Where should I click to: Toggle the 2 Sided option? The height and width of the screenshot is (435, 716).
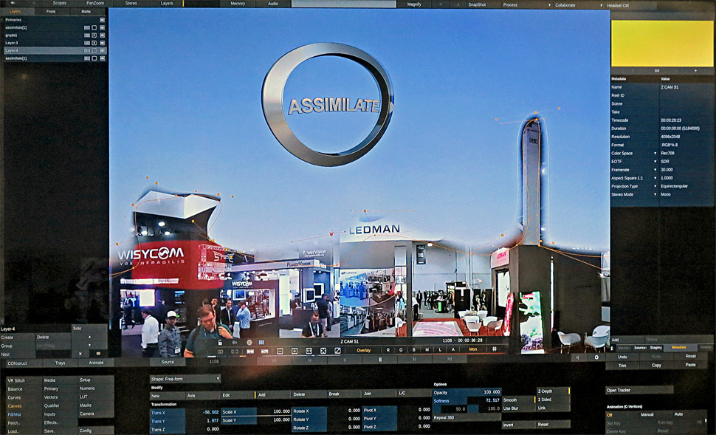click(x=553, y=400)
